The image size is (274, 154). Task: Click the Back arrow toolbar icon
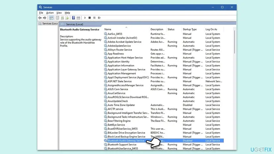[x=40, y=18]
